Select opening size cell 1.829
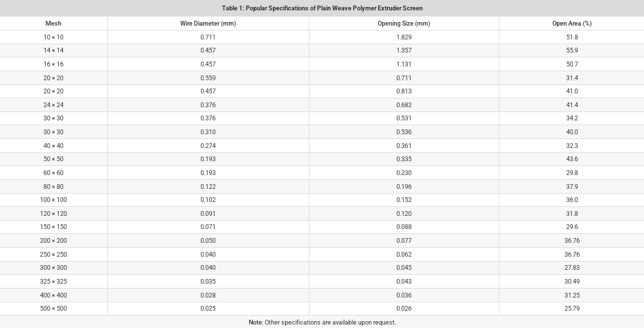The width and height of the screenshot is (644, 328). (x=404, y=37)
